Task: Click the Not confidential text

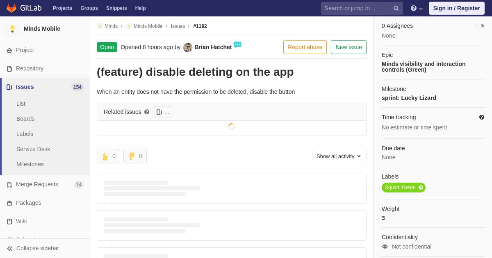Action: click(x=412, y=247)
